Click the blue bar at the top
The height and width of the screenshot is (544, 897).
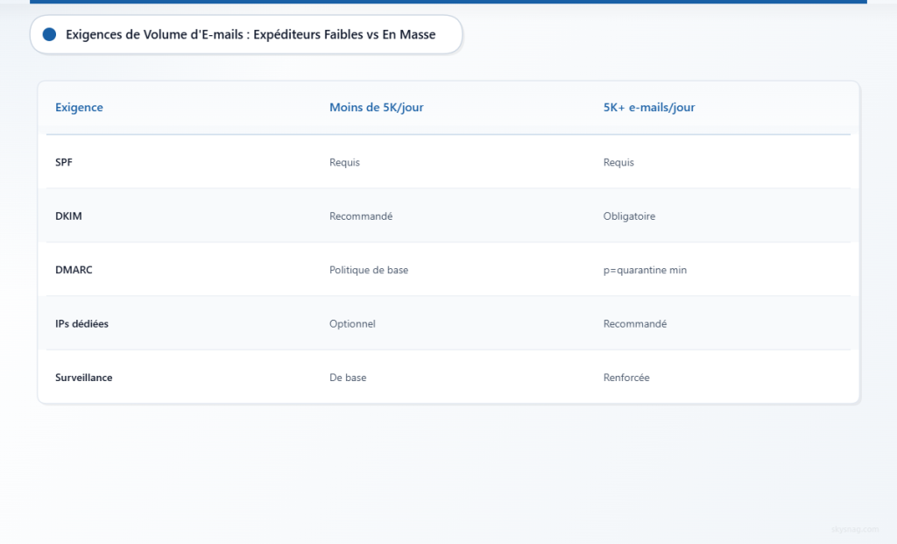point(448,2)
